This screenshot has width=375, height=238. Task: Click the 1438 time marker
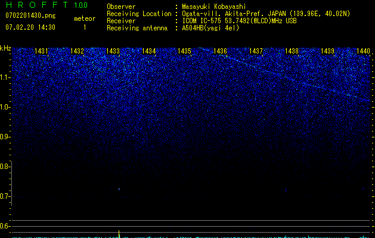292,51
